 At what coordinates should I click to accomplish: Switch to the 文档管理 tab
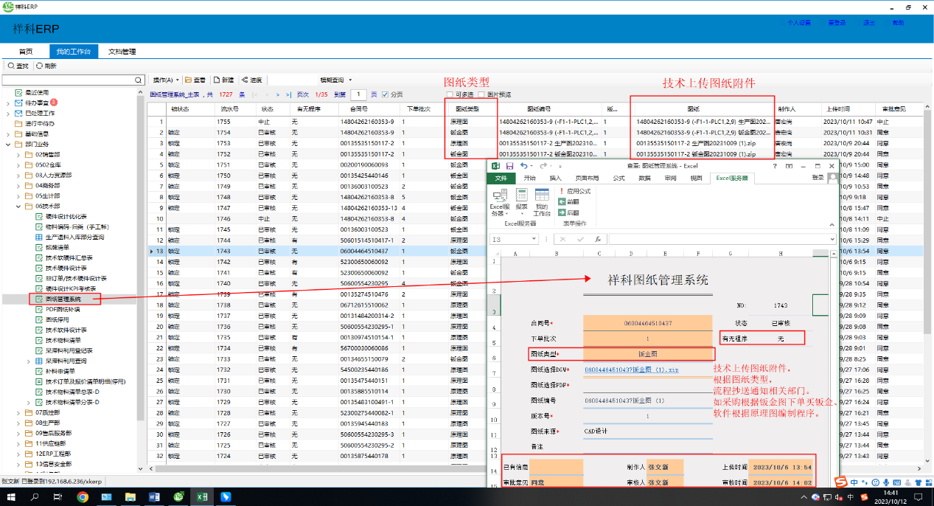122,52
